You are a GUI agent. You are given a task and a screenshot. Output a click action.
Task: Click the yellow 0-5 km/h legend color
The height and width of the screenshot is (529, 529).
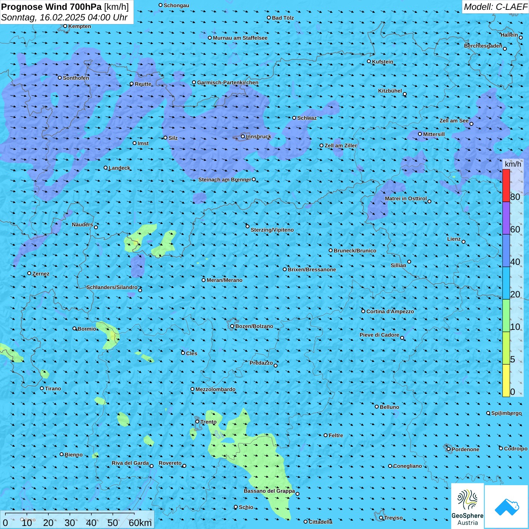coord(506,381)
